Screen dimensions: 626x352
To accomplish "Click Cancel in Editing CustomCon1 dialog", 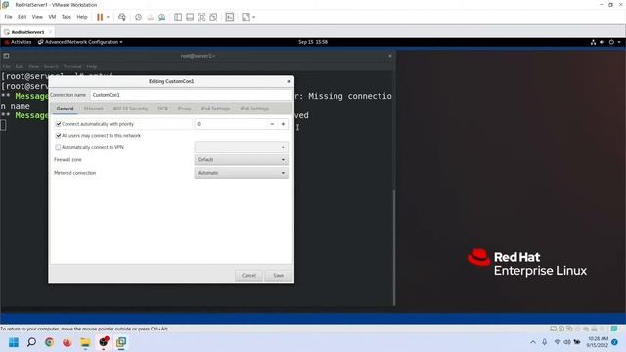I will point(248,276).
